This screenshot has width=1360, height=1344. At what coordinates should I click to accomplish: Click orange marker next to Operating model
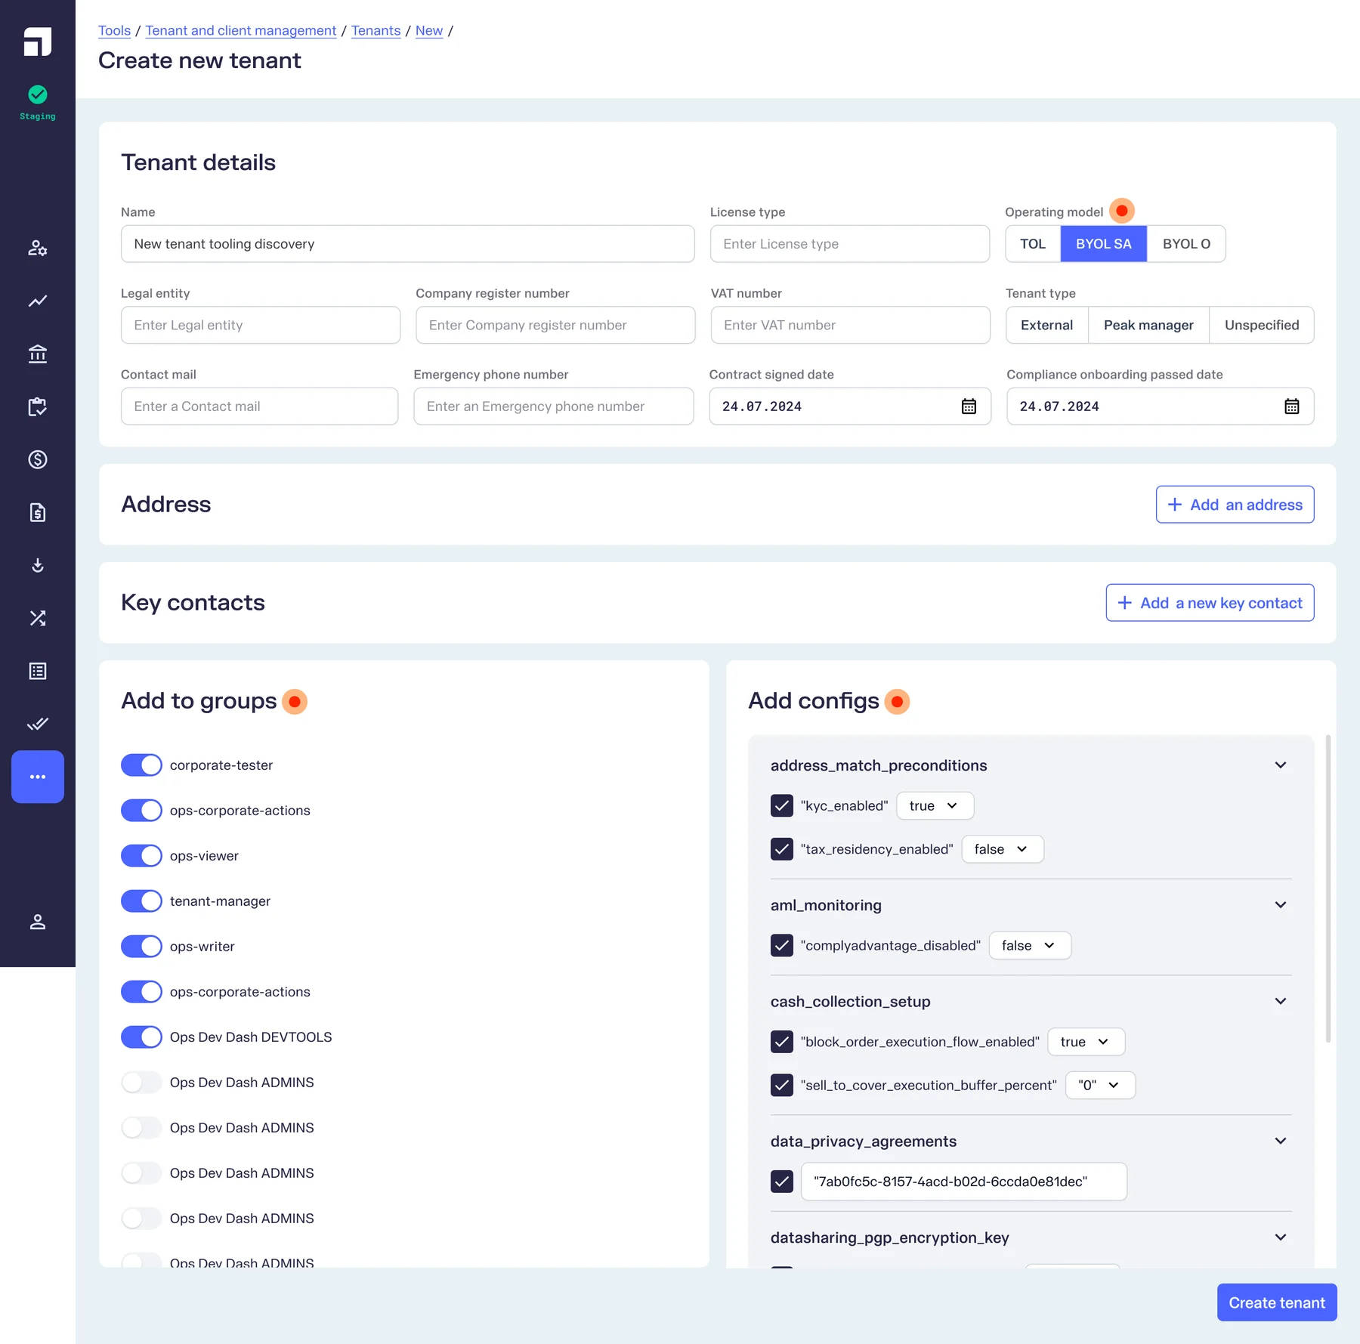1122,211
